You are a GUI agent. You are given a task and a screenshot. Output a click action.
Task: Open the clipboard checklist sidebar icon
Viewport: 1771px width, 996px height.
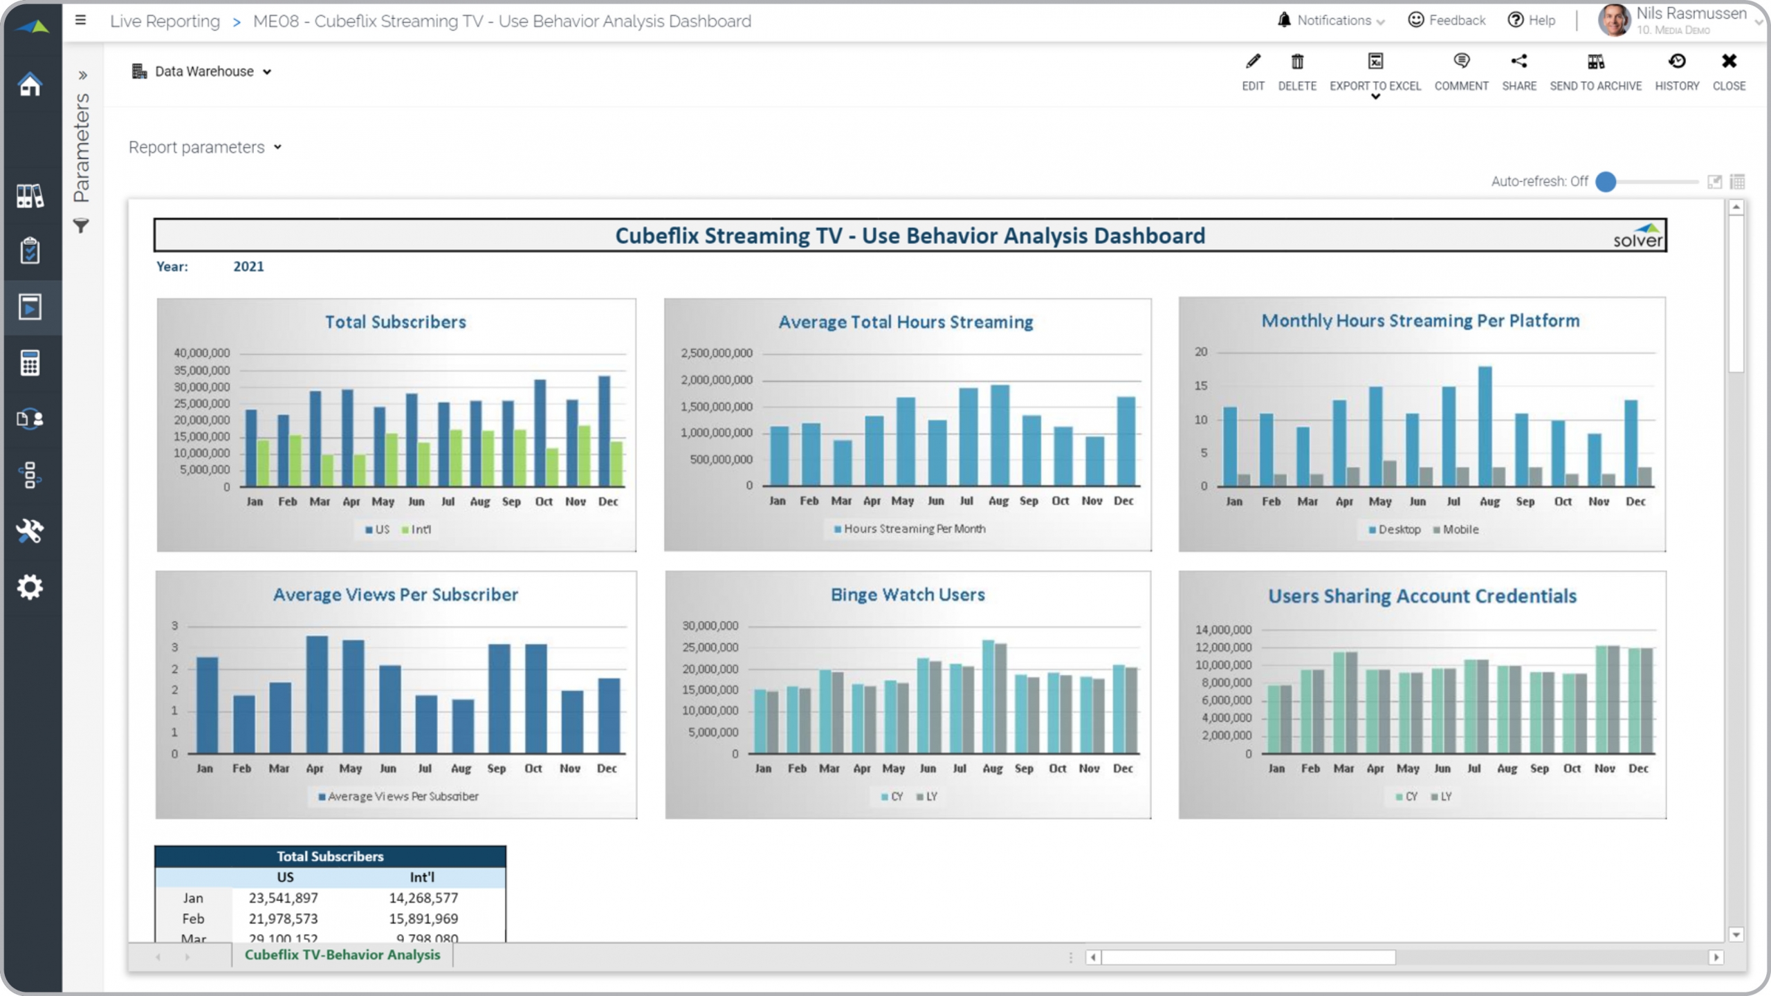coord(30,250)
